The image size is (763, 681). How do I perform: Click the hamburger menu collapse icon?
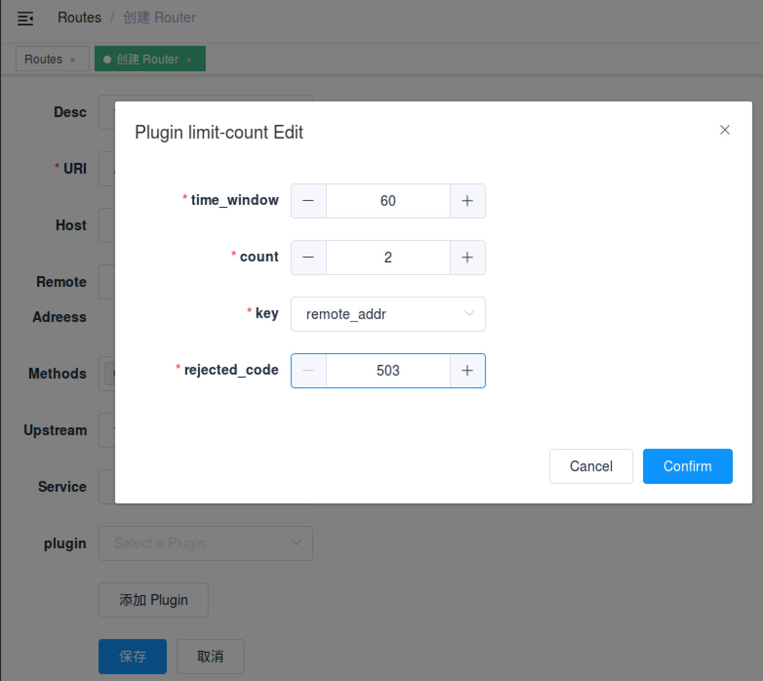tap(25, 19)
